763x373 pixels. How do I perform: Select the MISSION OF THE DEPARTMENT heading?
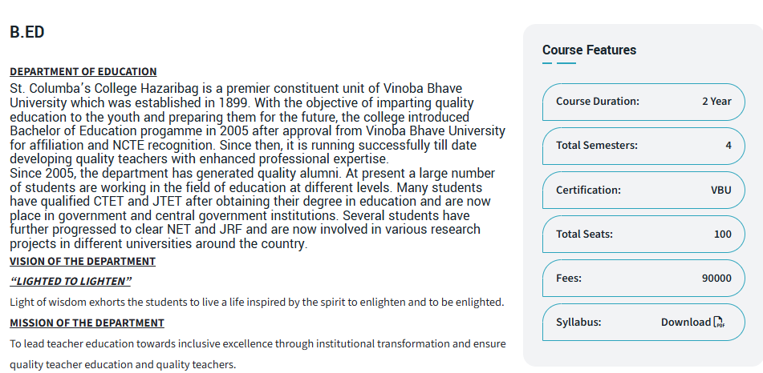click(x=87, y=323)
